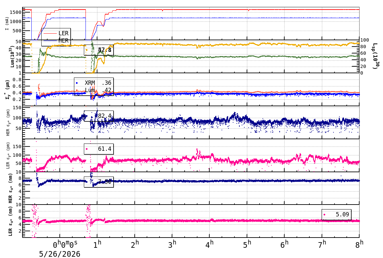The height and width of the screenshot is (258, 383).
Task: Click the LER legend entry in current plot
Action: coord(56,33)
